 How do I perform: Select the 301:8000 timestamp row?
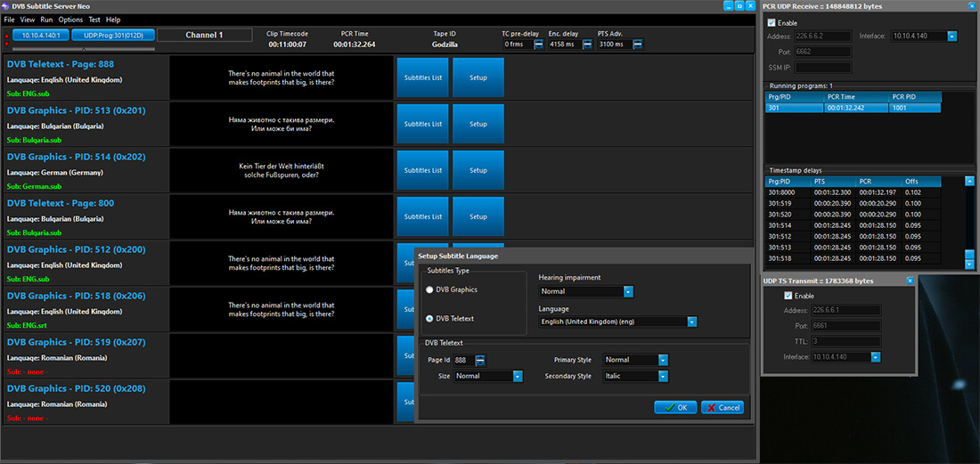(x=853, y=192)
